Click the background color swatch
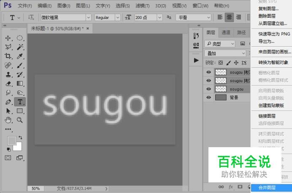The height and width of the screenshot is (193, 292). [19, 147]
